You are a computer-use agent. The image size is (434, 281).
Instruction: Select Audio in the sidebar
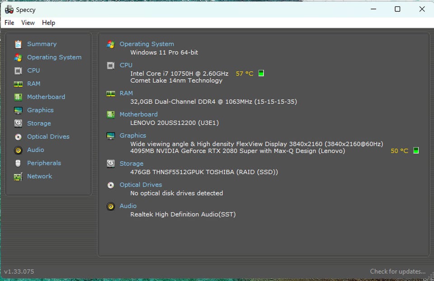pos(35,150)
